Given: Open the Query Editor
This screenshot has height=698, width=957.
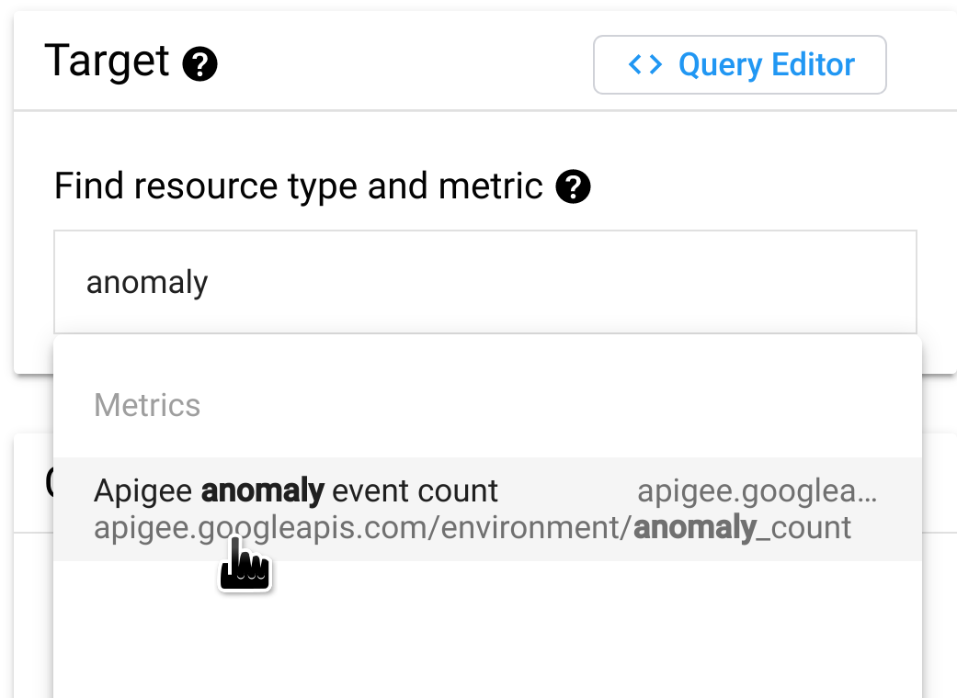Looking at the screenshot, I should point(740,65).
